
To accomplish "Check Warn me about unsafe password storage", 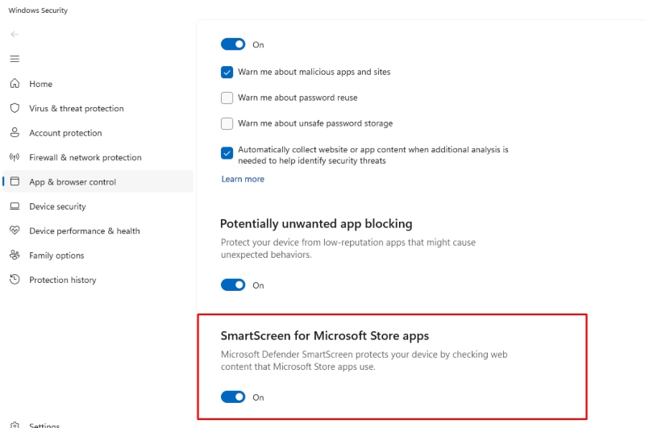I will point(227,123).
